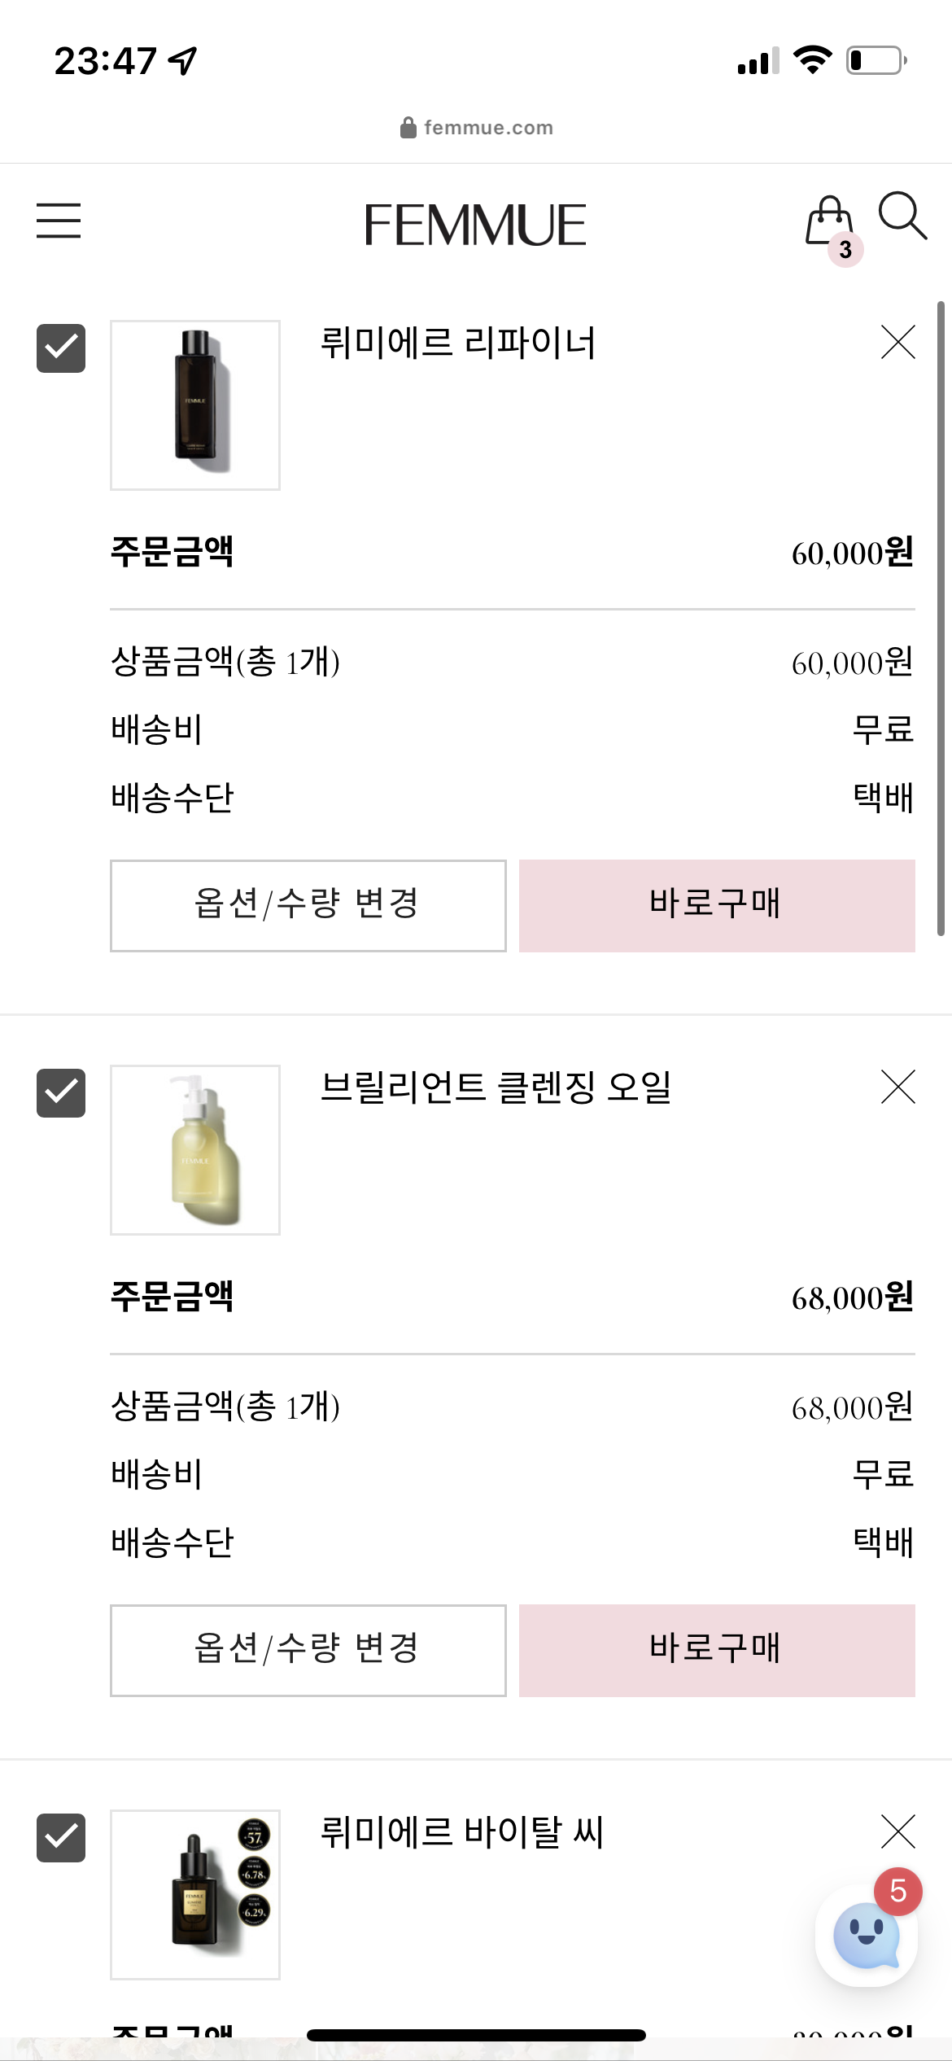Open the hamburger navigation menu
952x2061 pixels.
pos(59,221)
